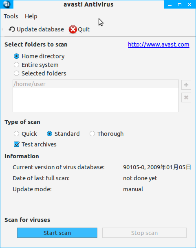Click the plus button to add folder
This screenshot has height=248, width=196.
186,85
